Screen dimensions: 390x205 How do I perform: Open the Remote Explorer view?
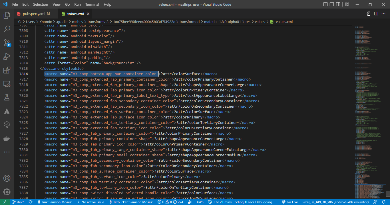(x=7, y=84)
